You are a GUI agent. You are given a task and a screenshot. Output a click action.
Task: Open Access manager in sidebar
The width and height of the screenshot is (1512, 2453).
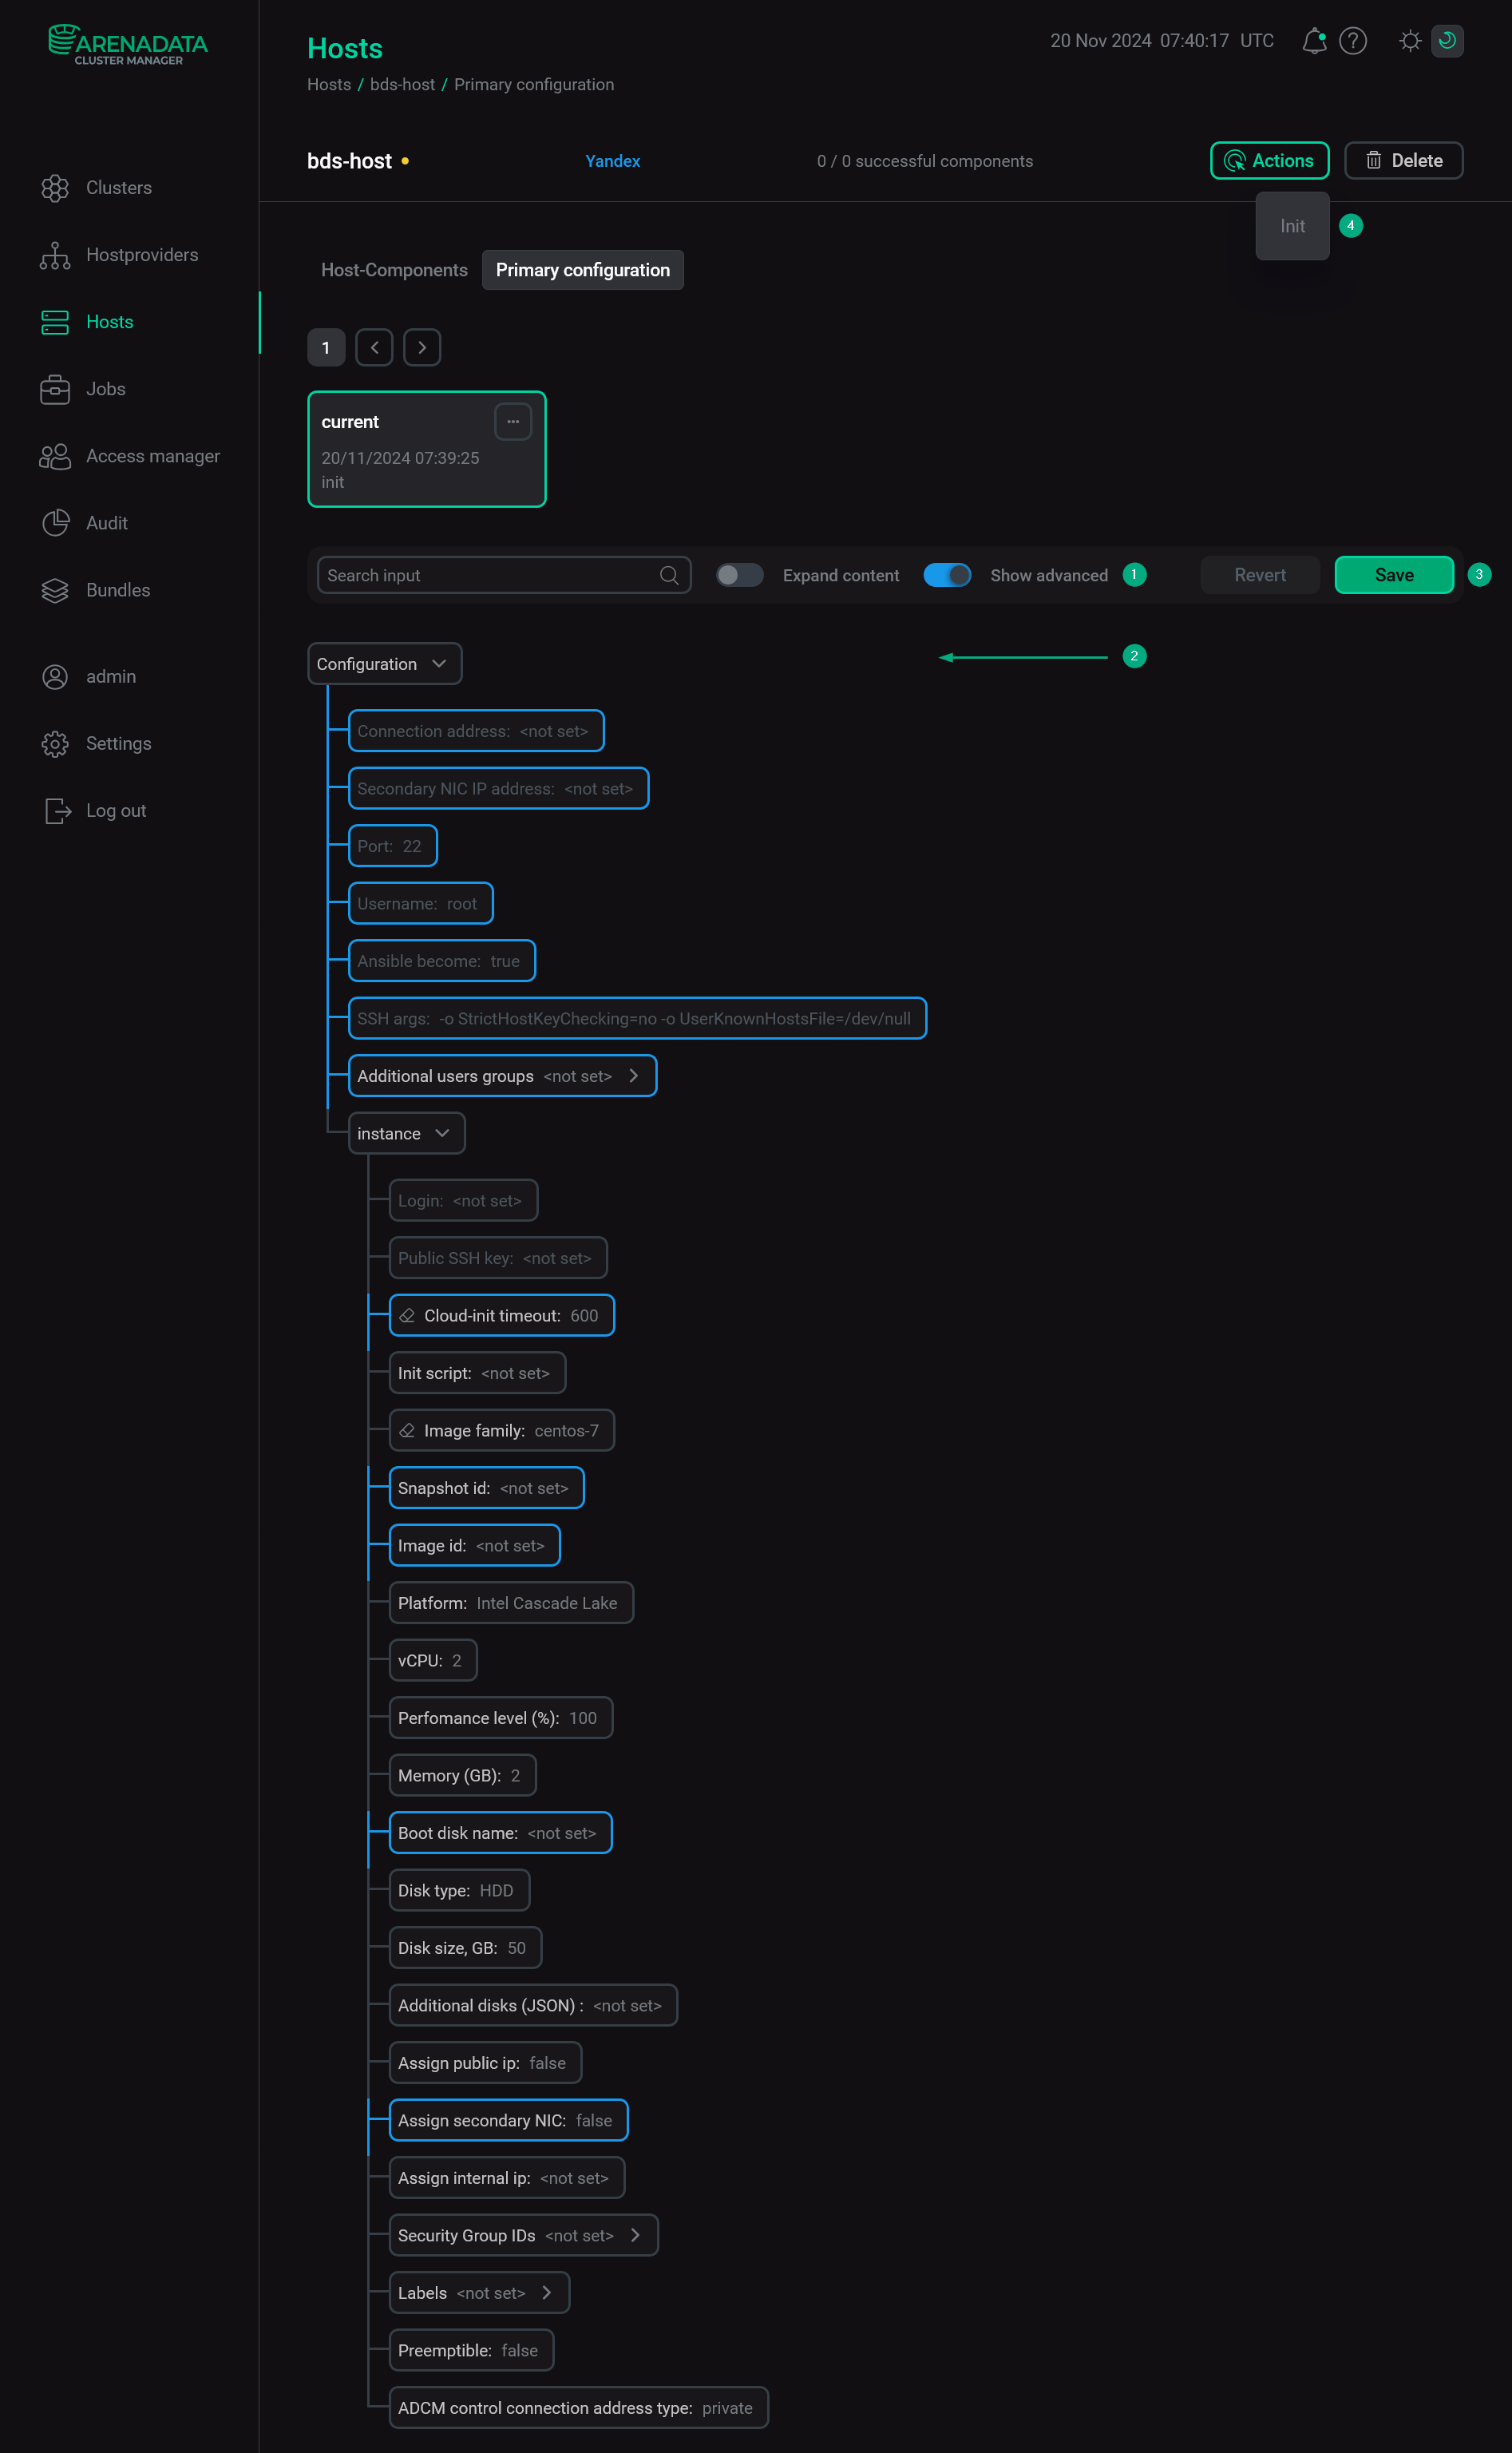point(153,456)
